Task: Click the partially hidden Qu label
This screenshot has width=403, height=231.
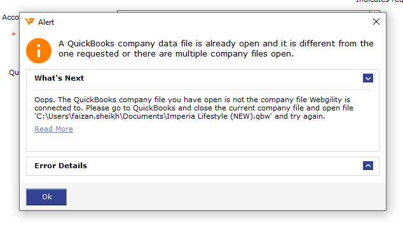Action: tap(14, 72)
